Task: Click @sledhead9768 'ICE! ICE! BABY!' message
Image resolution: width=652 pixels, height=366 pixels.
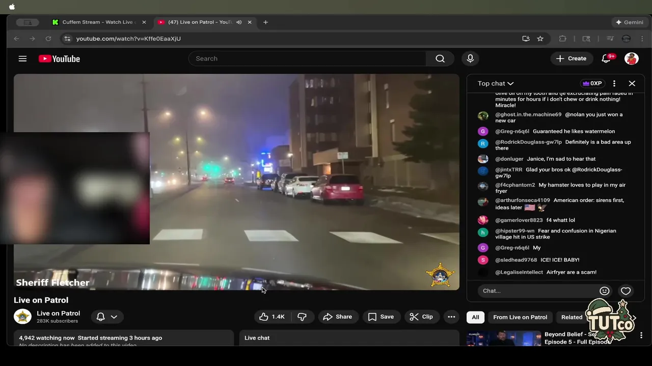Action: pos(555,260)
